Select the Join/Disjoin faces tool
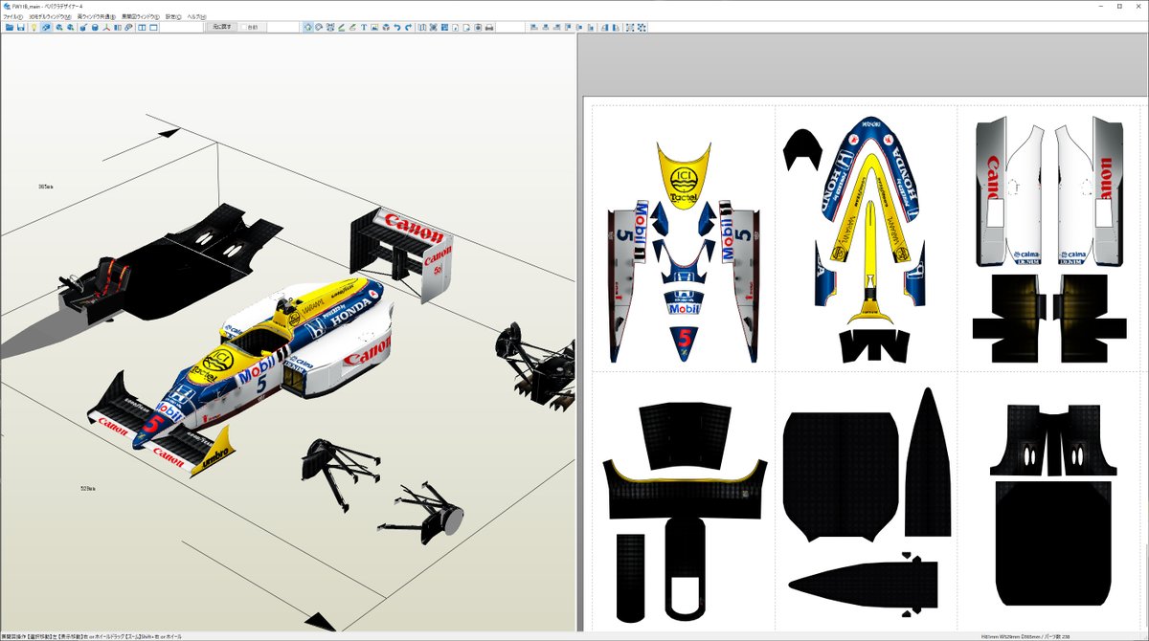 click(x=330, y=28)
